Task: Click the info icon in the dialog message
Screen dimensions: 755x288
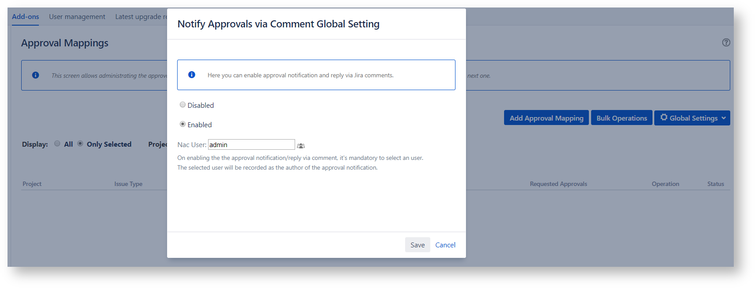Action: click(x=192, y=75)
